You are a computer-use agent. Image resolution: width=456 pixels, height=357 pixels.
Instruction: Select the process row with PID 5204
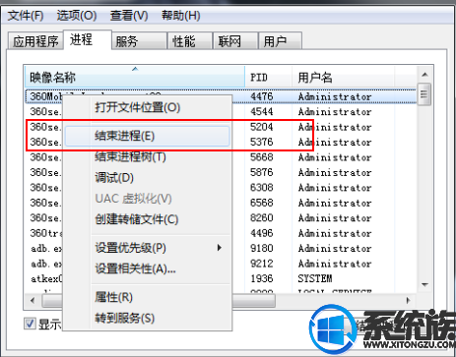coord(221,127)
